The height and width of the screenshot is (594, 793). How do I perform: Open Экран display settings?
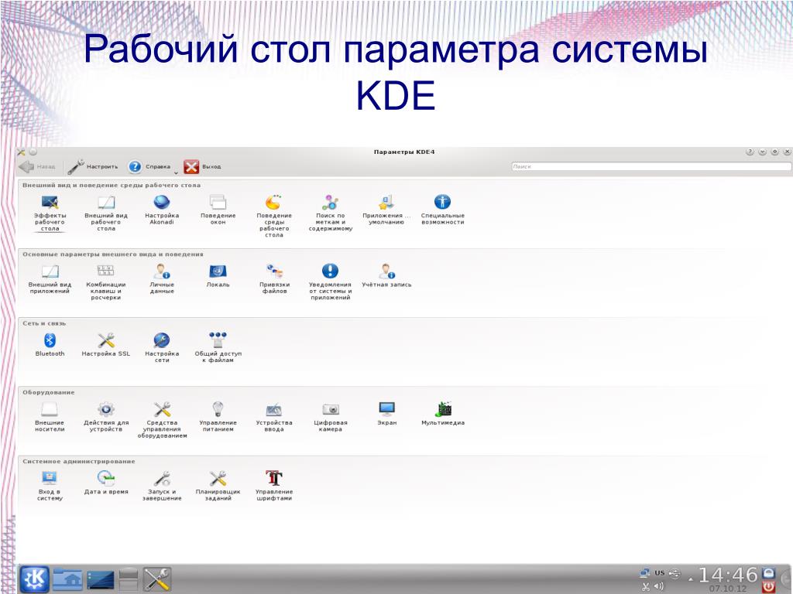click(x=386, y=415)
